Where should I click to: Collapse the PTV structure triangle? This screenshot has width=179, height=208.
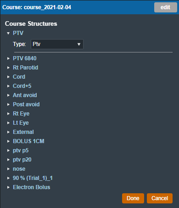[x=8, y=33]
